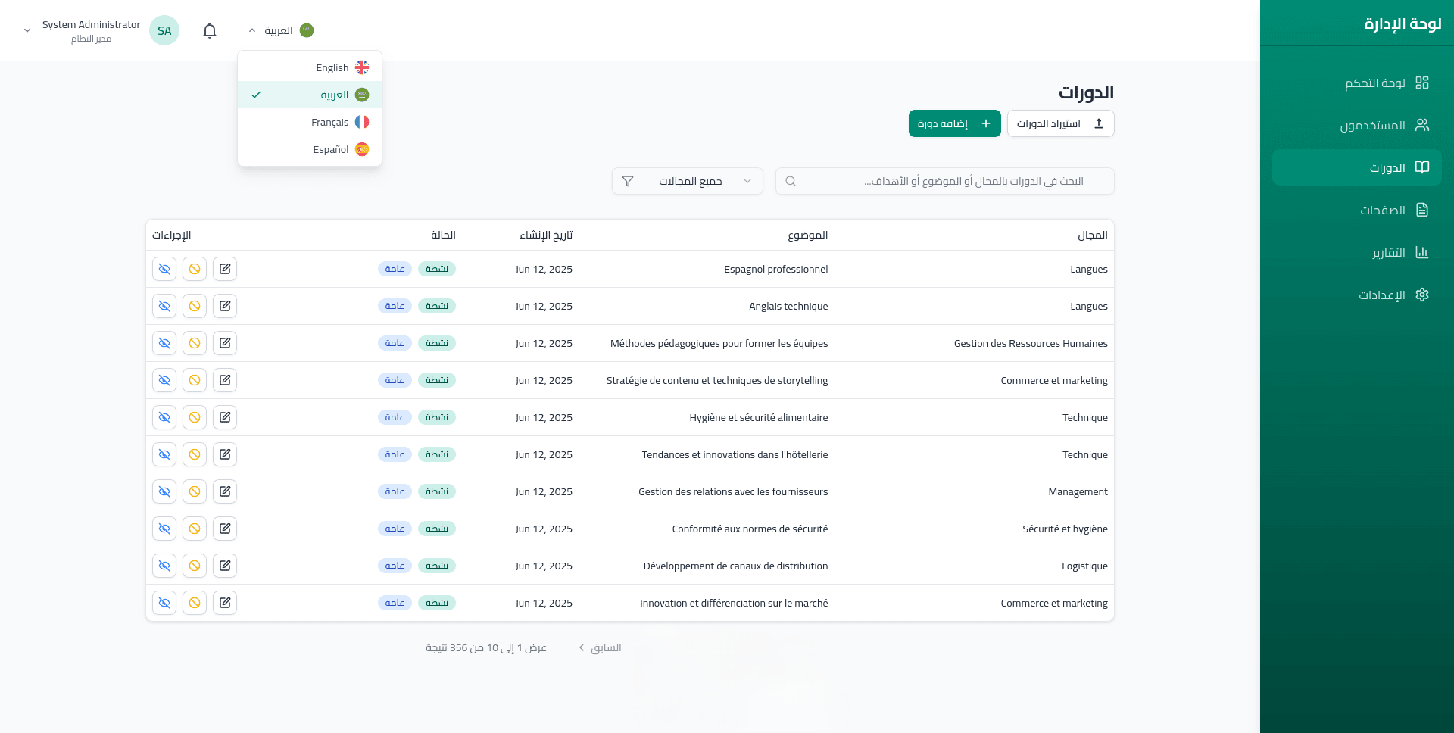1454x733 pixels.
Task: Click deactivate icon for Développement de canaux row
Action: (x=195, y=566)
